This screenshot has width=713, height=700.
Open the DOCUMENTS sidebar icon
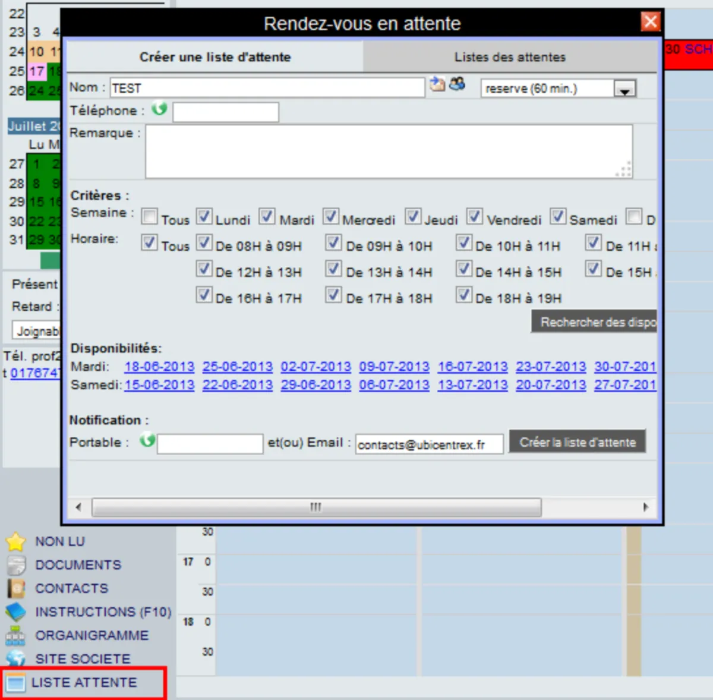pyautogui.click(x=15, y=565)
